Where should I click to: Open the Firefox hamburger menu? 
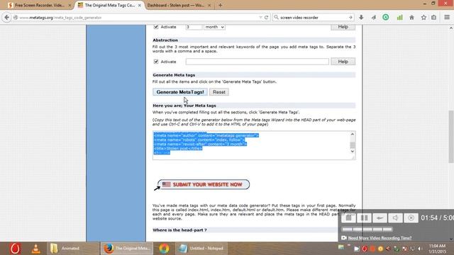pos(447,17)
